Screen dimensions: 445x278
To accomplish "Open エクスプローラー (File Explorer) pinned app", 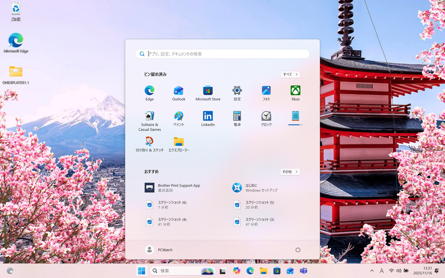I will tap(179, 145).
